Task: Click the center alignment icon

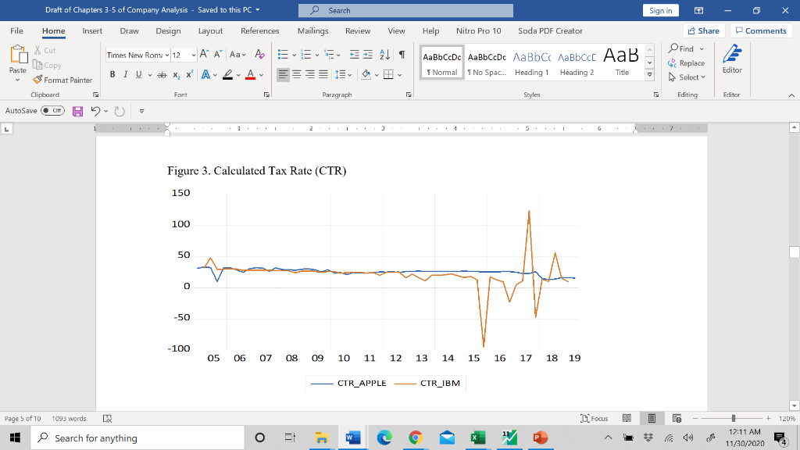Action: pos(295,74)
